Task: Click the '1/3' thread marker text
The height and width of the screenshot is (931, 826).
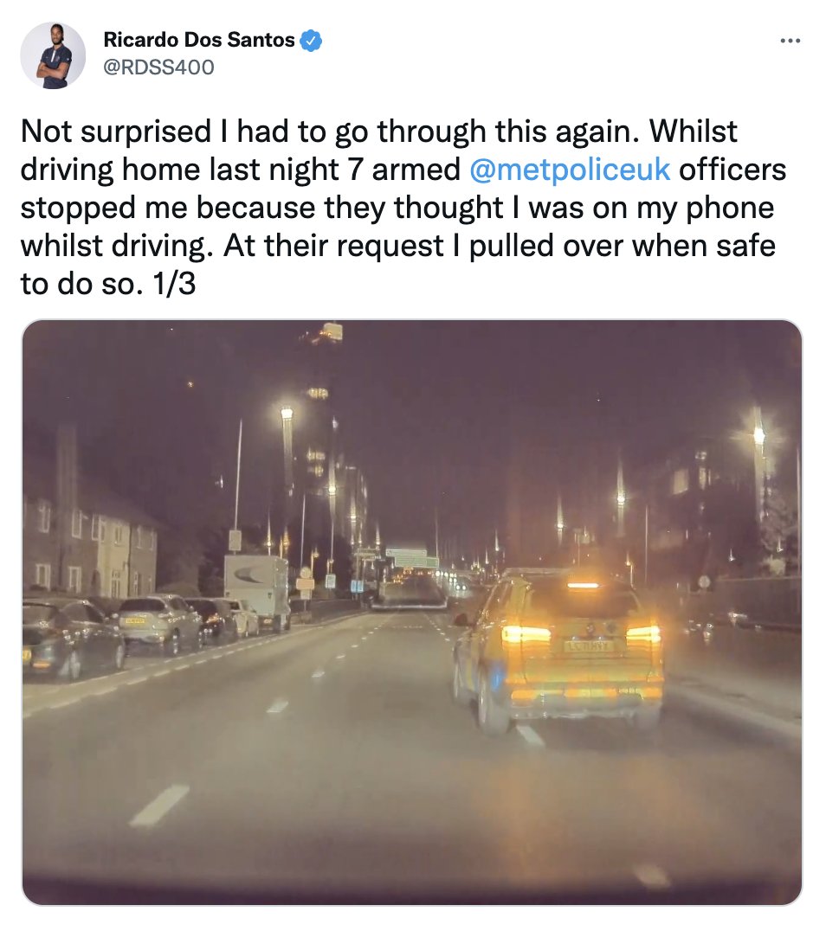Action: [173, 284]
